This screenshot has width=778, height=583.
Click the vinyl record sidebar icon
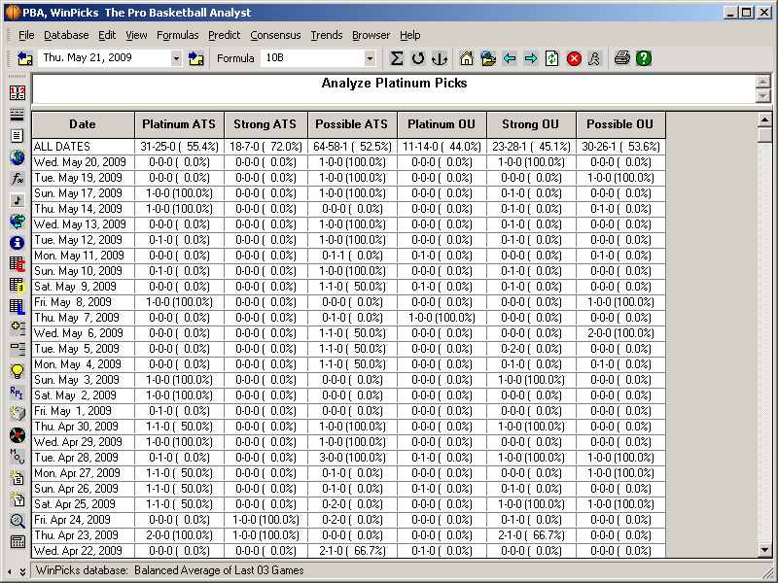pos(18,435)
